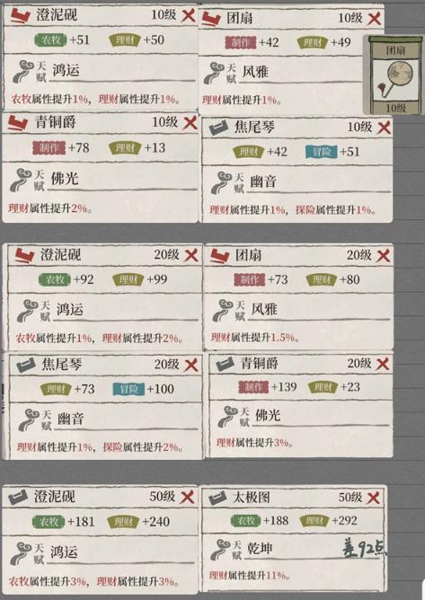
Task: Open the 团扇 level 10 item thumbnail
Action: [395, 75]
